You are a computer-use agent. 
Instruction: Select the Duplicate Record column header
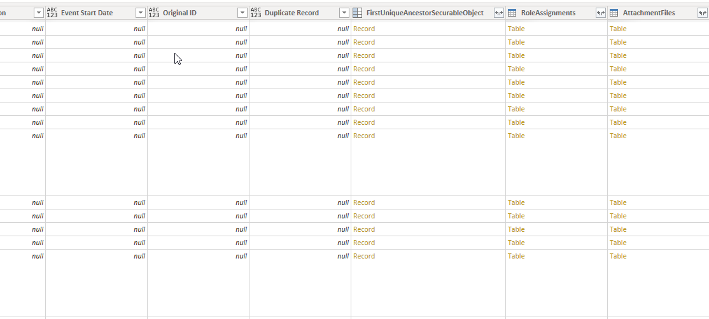point(300,13)
